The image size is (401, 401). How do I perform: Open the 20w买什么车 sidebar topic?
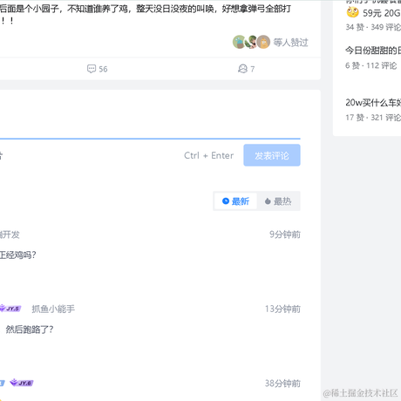point(373,103)
